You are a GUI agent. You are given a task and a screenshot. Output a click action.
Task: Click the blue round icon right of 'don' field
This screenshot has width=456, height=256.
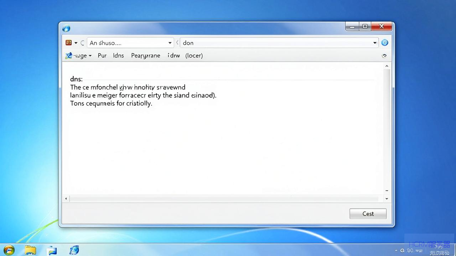click(x=385, y=43)
